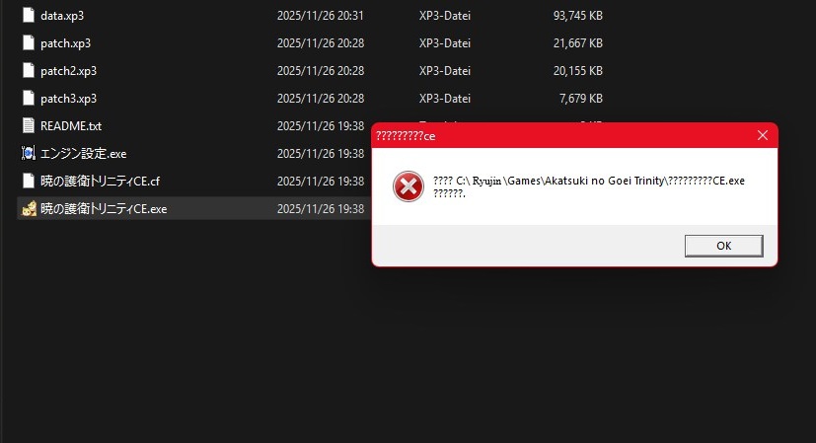Click the red error icon in dialog
Image resolution: width=816 pixels, height=443 pixels.
pos(408,186)
